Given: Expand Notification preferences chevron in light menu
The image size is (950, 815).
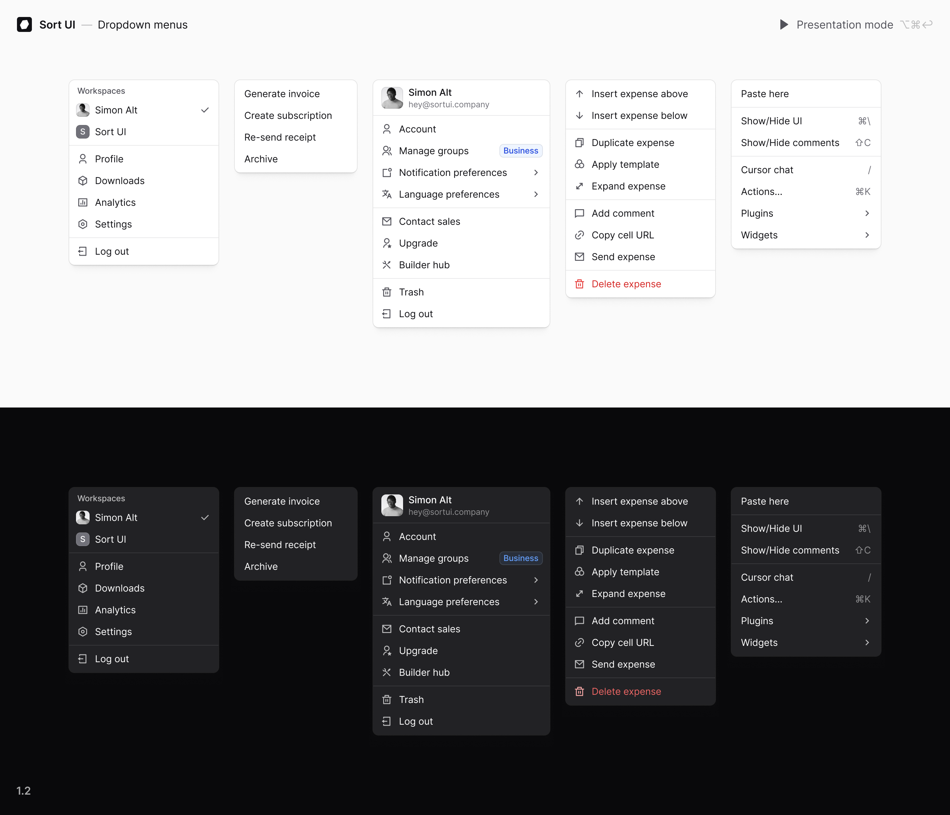Looking at the screenshot, I should pyautogui.click(x=536, y=173).
